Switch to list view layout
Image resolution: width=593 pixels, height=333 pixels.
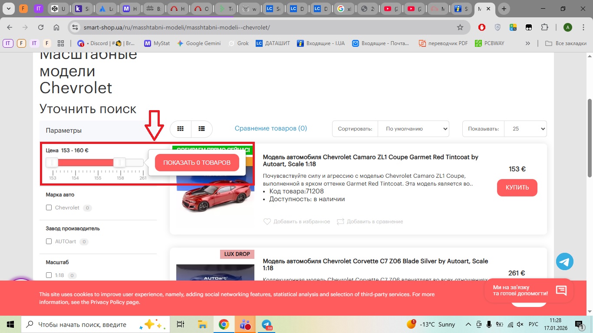(201, 129)
